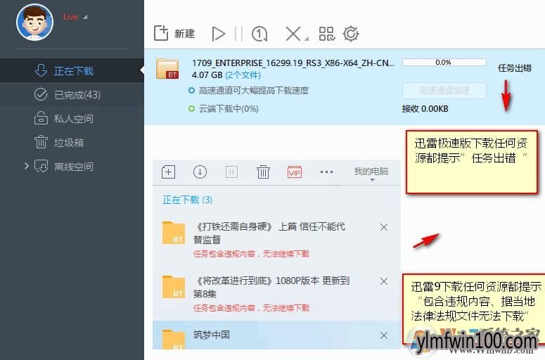The width and height of the screenshot is (545, 360).
Task: Click the 任务出错 status text
Action: coord(515,67)
